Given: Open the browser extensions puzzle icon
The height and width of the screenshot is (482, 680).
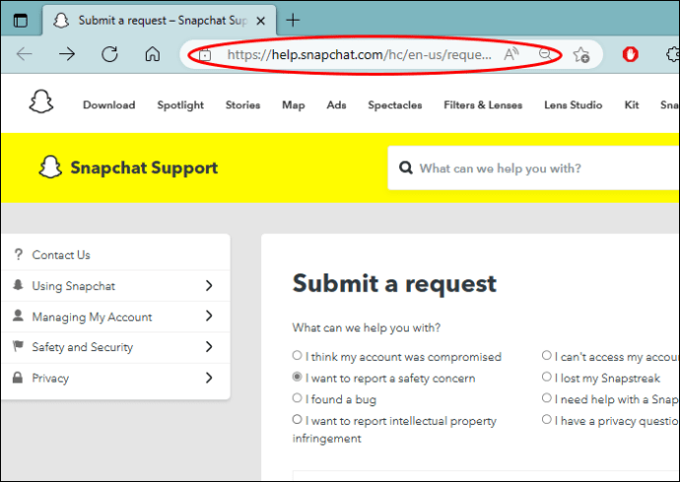Looking at the screenshot, I should pos(673,54).
